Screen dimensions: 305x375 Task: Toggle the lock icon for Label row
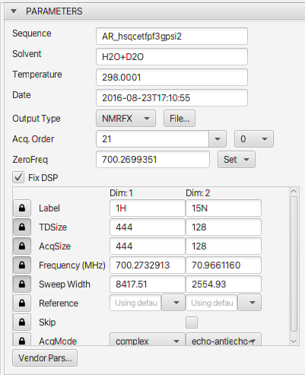click(22, 208)
